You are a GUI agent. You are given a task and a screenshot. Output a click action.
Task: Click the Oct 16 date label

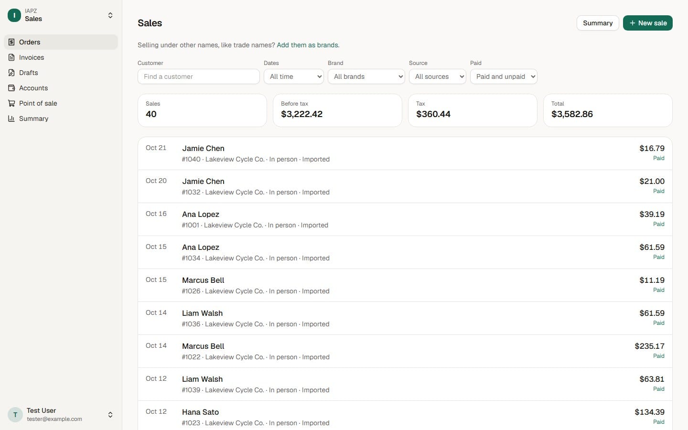point(156,214)
